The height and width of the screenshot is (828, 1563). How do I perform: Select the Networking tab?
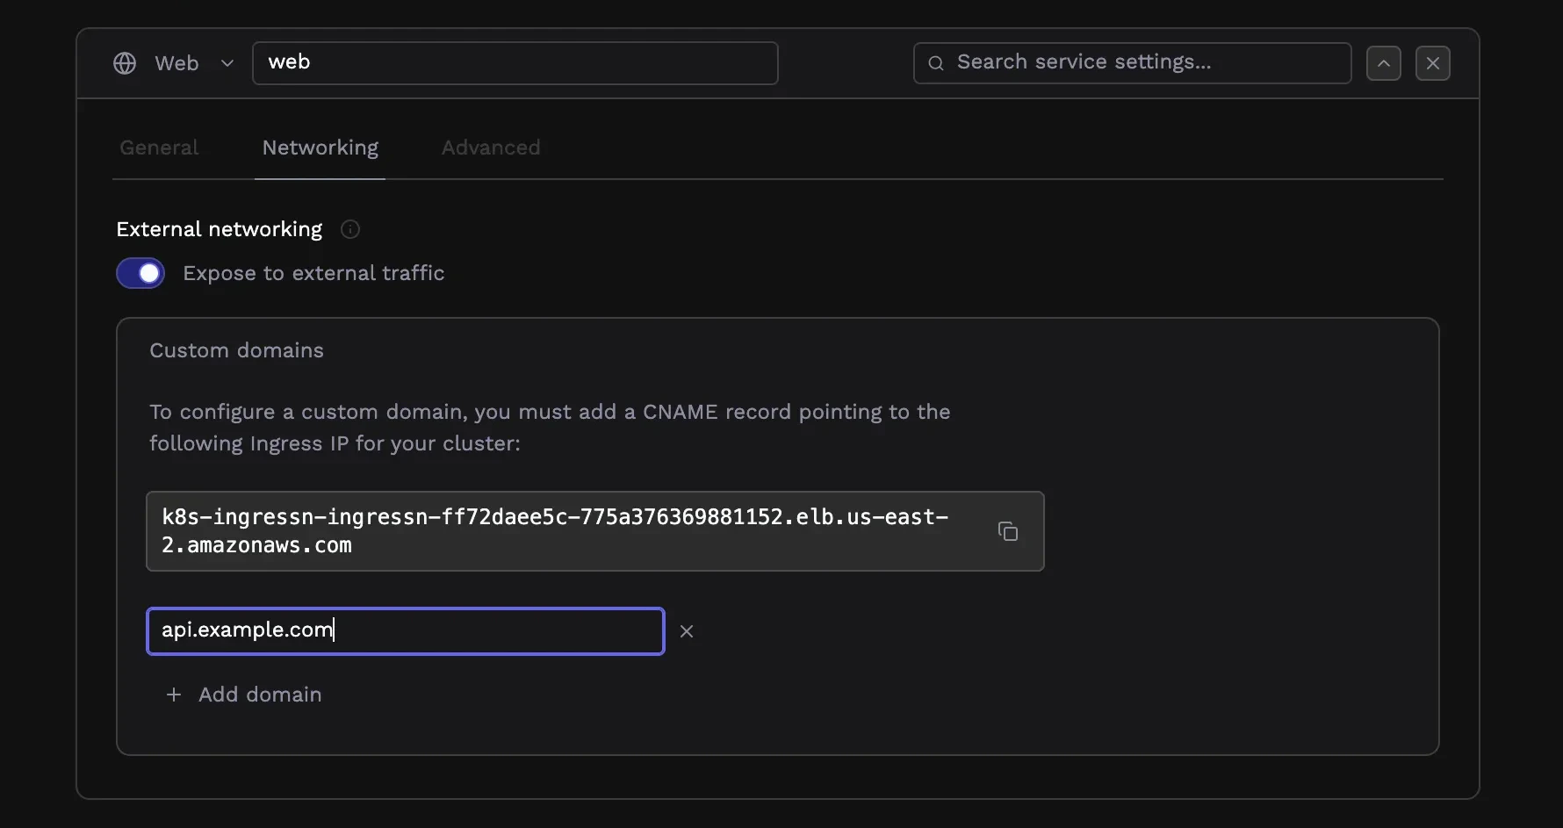point(320,148)
